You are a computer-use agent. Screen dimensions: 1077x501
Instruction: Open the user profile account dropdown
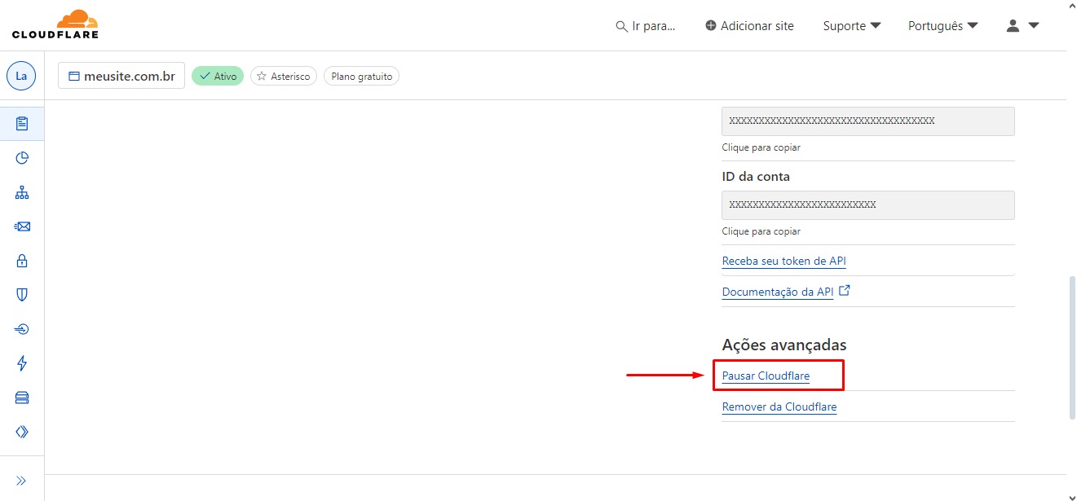click(x=1022, y=26)
